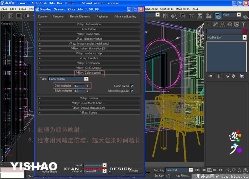Open the Color mapping Type dropdown
Screen dimensions: 249x179
click(x=86, y=79)
